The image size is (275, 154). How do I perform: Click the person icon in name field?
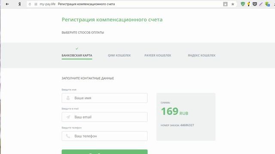point(68,98)
